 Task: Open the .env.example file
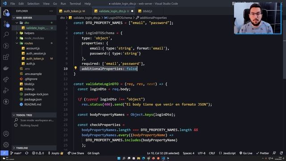click(x=34, y=74)
